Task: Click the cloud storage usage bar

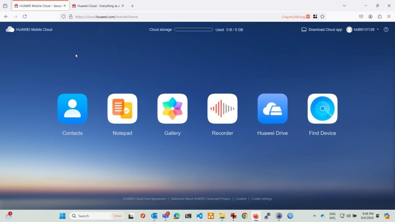Action: point(193,30)
